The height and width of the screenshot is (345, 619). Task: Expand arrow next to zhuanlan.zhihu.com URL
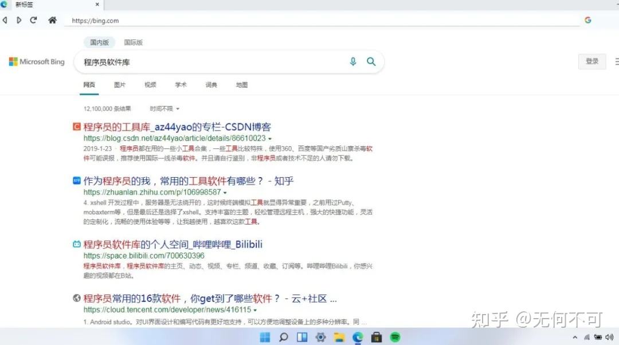click(x=225, y=193)
